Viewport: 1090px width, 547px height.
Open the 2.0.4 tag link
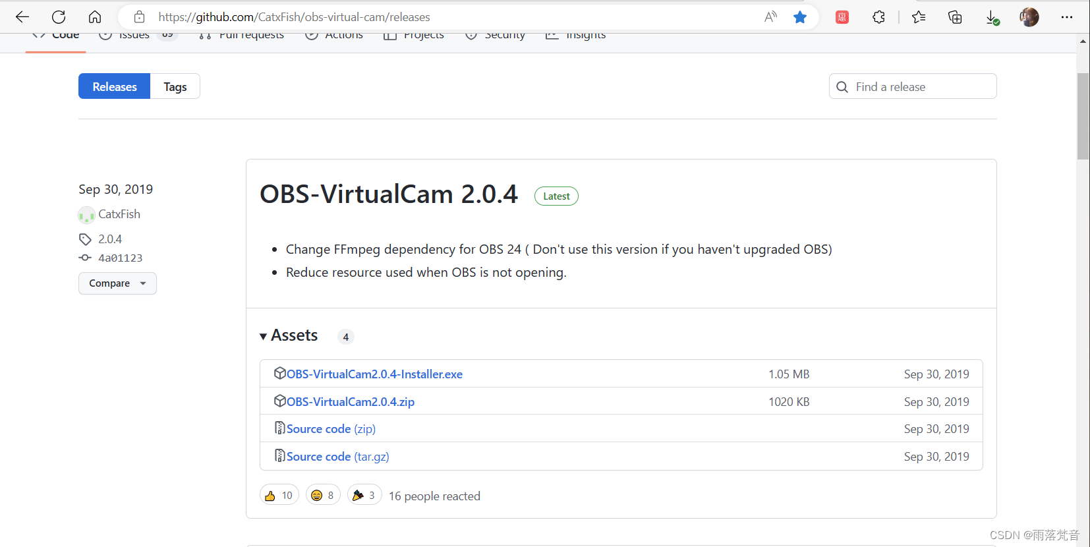point(110,239)
